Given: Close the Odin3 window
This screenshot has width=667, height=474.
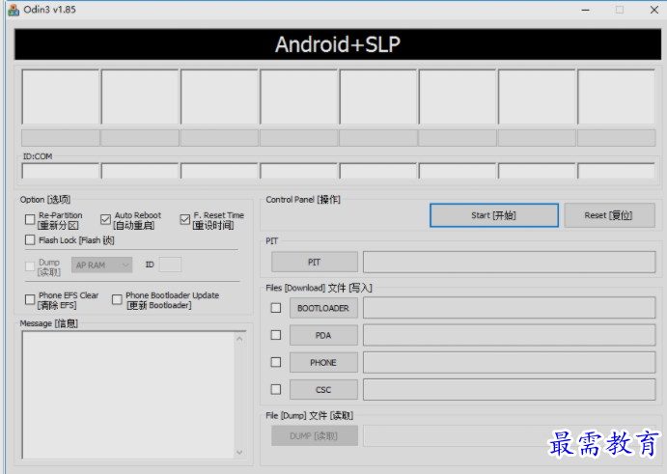Looking at the screenshot, I should pyautogui.click(x=654, y=10).
